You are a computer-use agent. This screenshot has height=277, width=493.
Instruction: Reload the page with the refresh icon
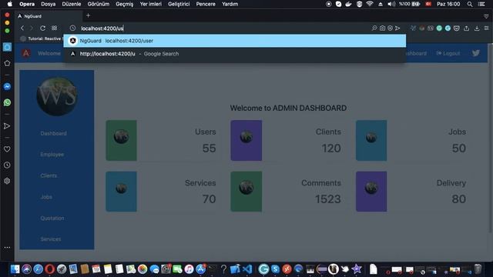pyautogui.click(x=43, y=28)
